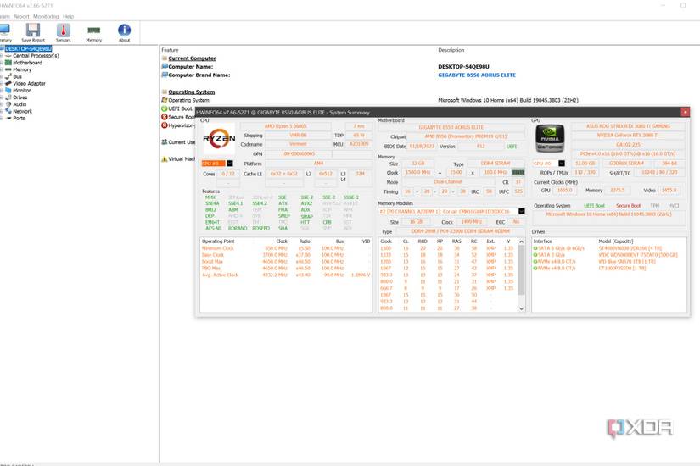The width and height of the screenshot is (700, 466).
Task: Click the Drives tree icon
Action: tap(8, 97)
